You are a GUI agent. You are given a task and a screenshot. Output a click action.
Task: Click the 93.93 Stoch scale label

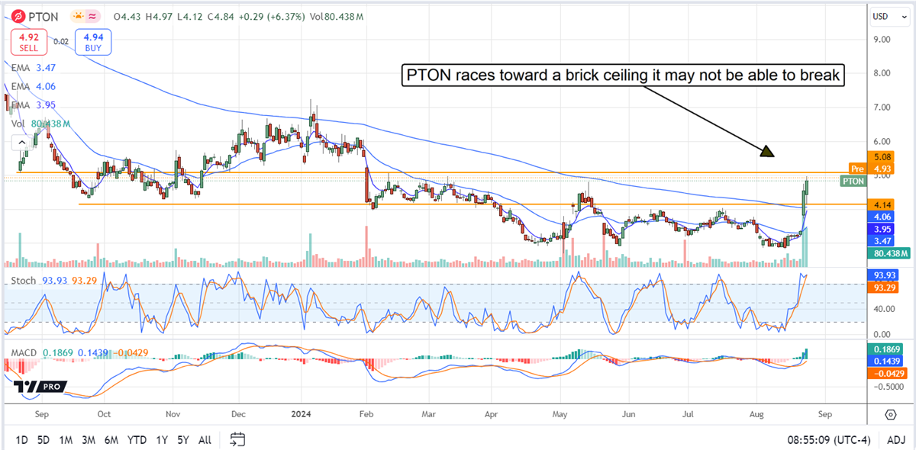pyautogui.click(x=882, y=275)
